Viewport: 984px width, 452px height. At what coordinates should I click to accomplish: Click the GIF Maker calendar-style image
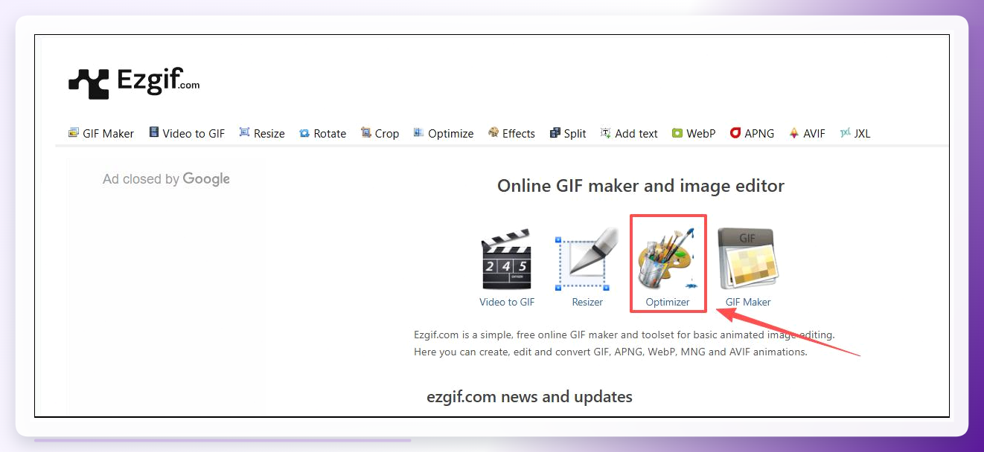tap(748, 259)
